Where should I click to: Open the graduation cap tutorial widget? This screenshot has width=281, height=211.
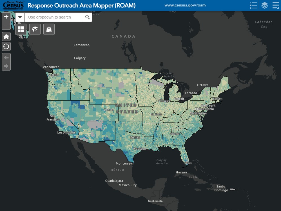coord(35,29)
